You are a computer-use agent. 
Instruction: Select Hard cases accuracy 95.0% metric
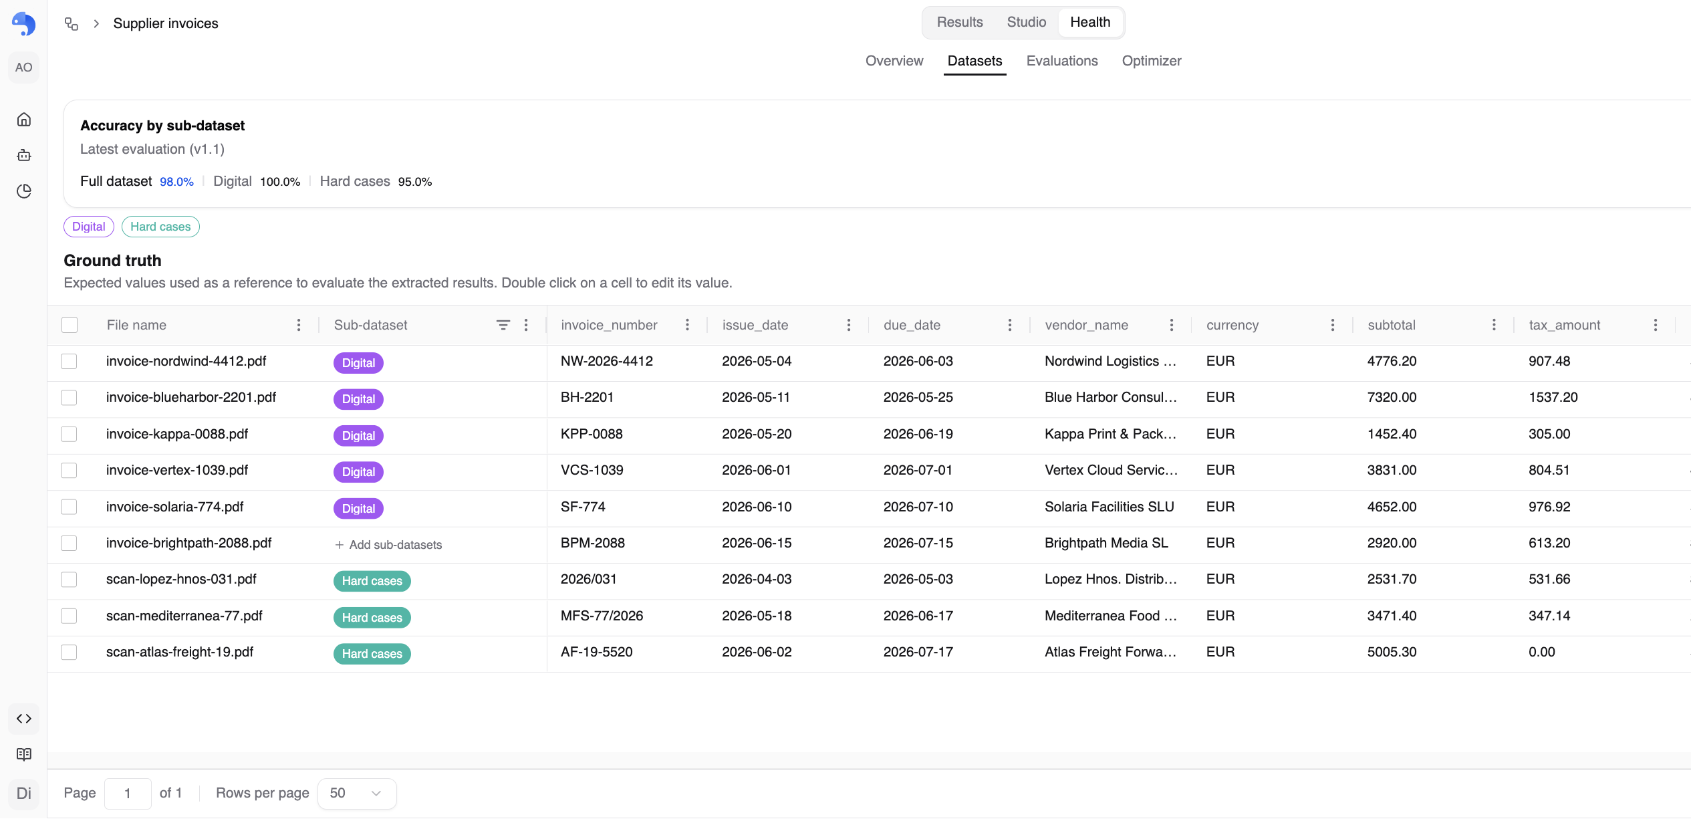(x=376, y=182)
